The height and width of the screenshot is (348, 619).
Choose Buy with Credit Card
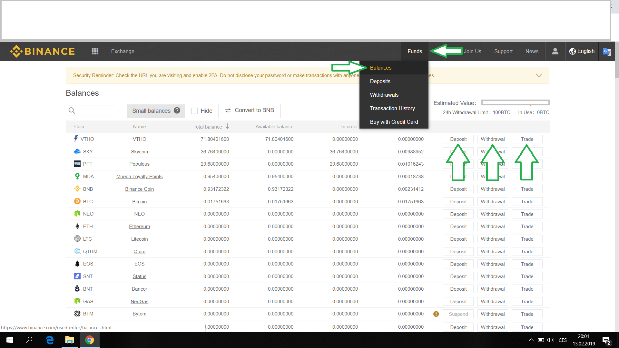point(394,122)
